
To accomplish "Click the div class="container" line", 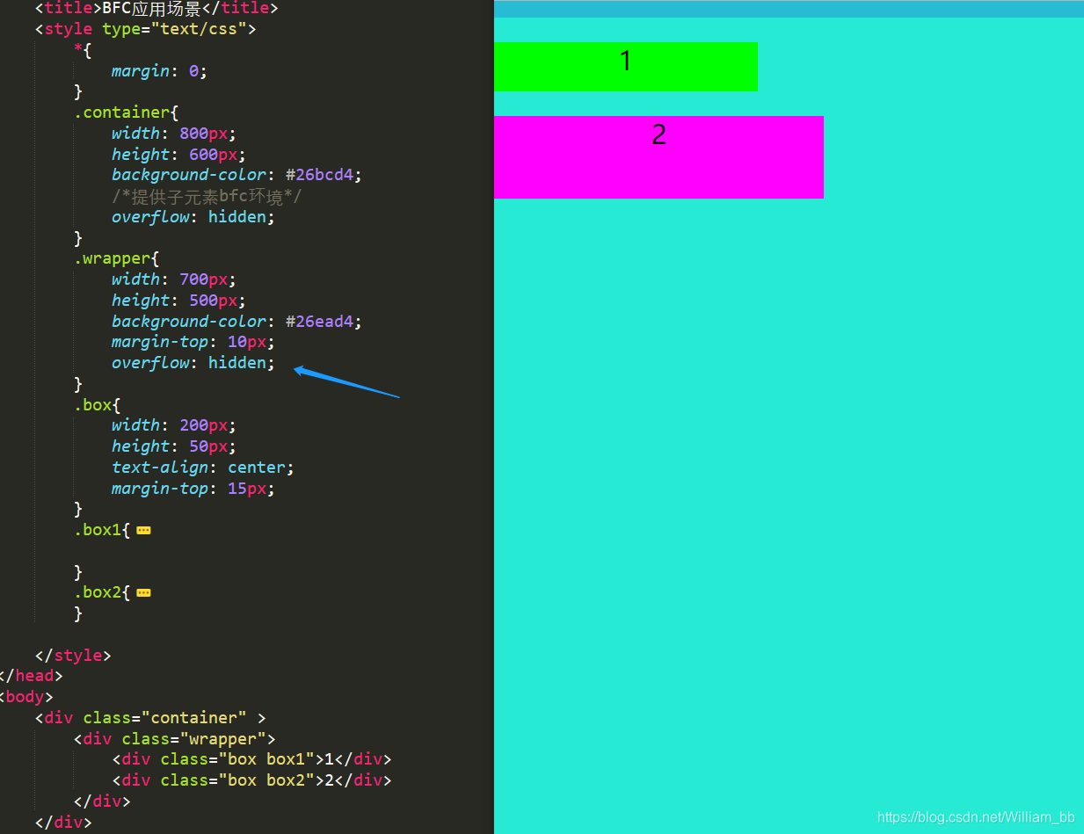I will [x=150, y=718].
